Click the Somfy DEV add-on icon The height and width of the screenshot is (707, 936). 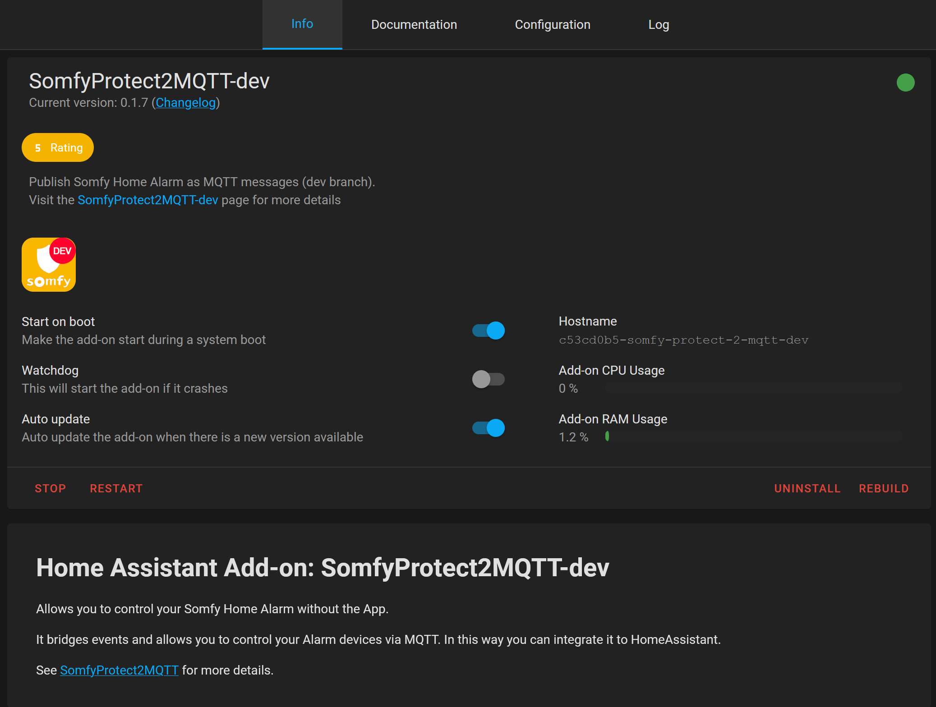click(x=48, y=265)
